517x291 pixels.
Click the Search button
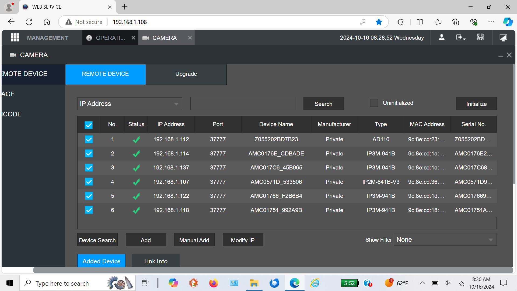323,104
